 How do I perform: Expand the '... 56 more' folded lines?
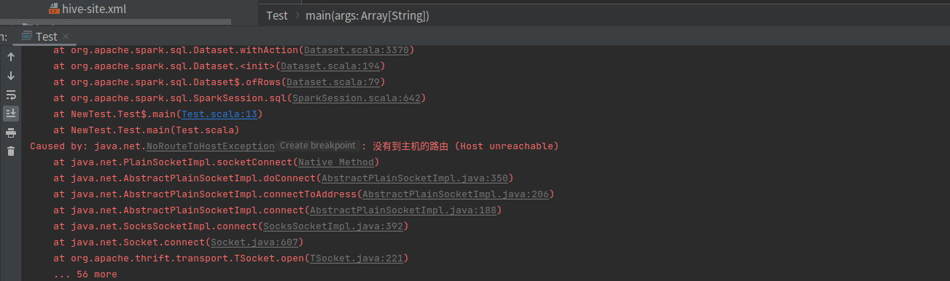(85, 274)
